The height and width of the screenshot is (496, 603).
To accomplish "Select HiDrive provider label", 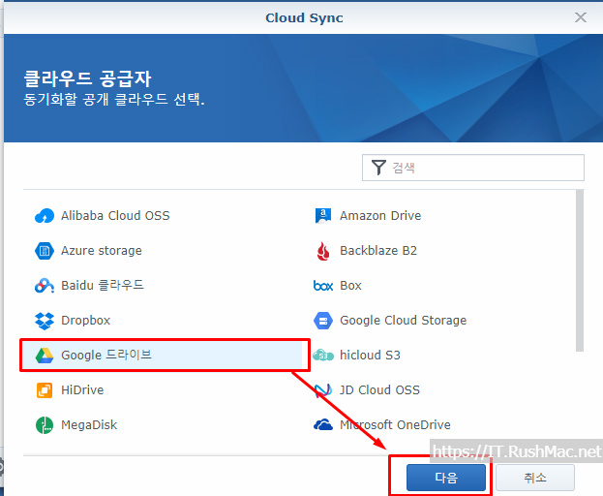I will click(x=82, y=390).
